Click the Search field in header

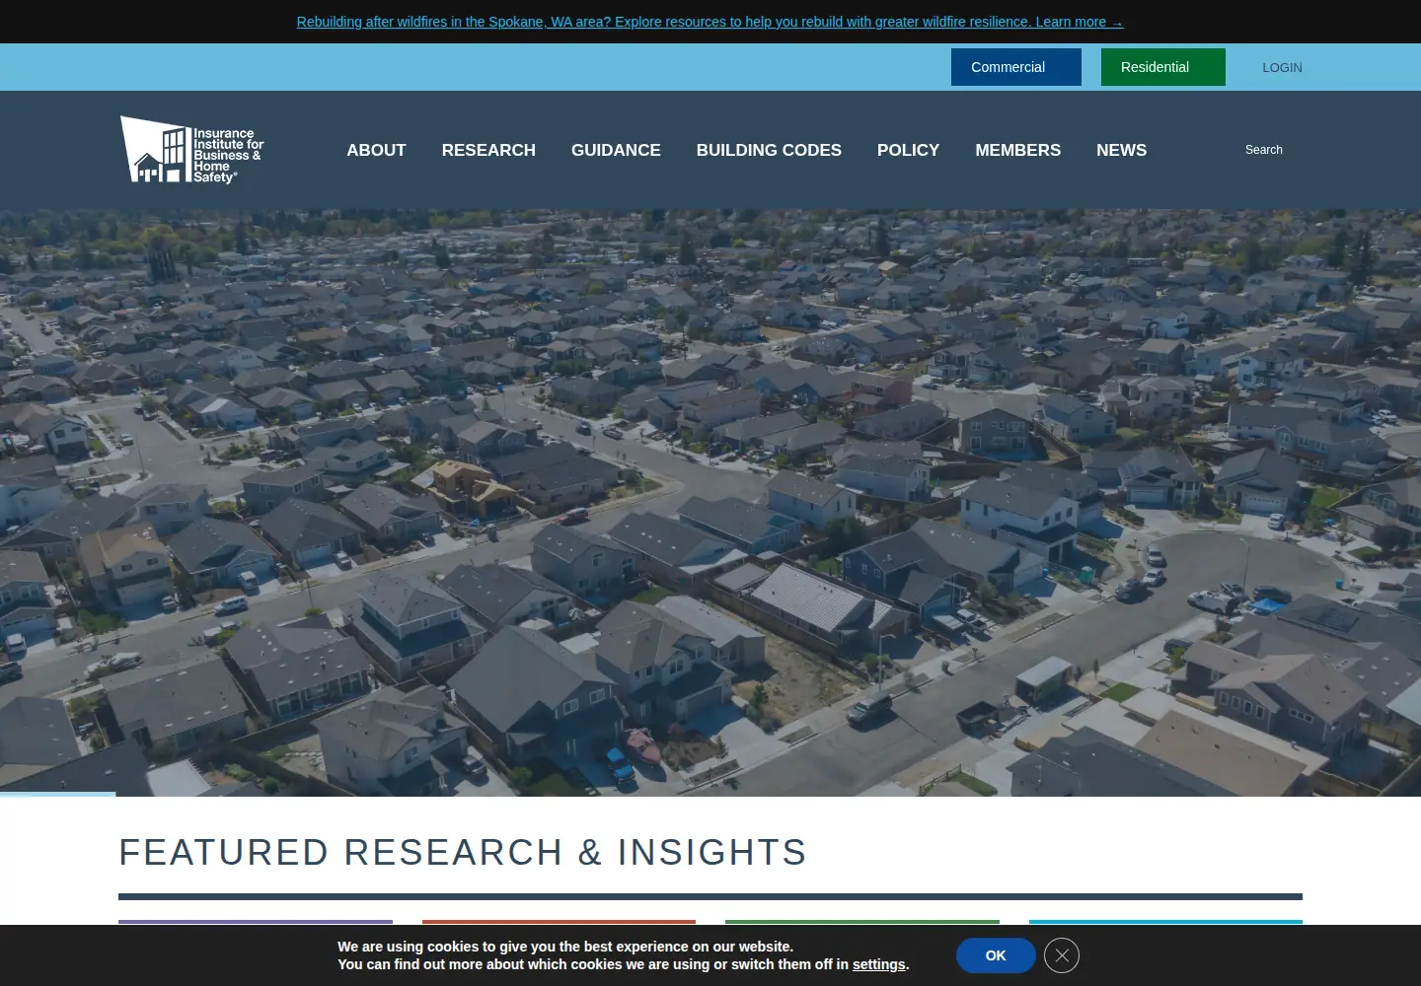tap(1263, 150)
